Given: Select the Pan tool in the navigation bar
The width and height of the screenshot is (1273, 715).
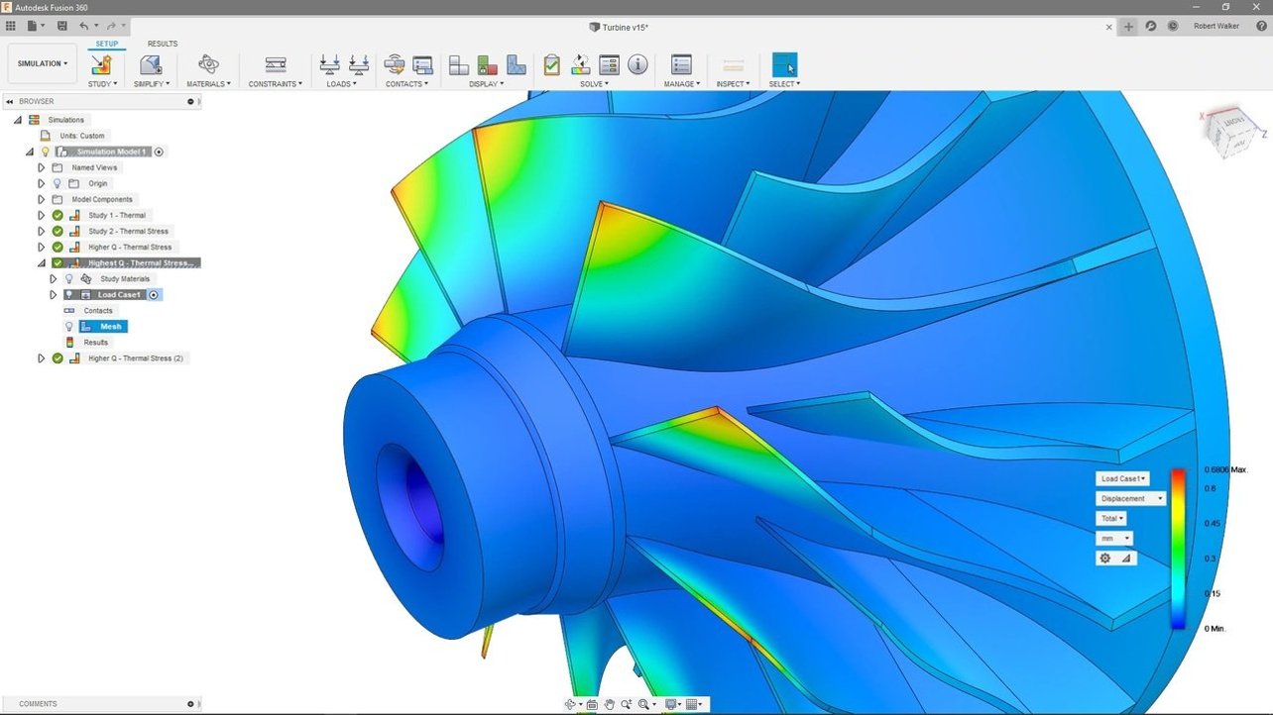Looking at the screenshot, I should [609, 704].
